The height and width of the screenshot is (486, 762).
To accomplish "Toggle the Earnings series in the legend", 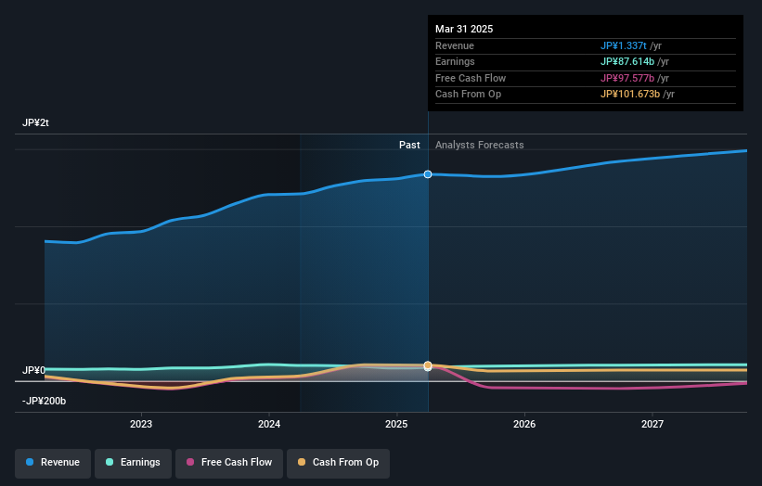I will click(x=133, y=463).
